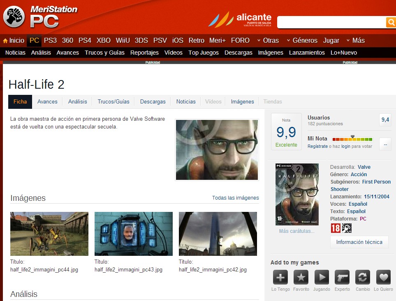Click the Regístrate link
396x301 pixels.
click(x=317, y=146)
